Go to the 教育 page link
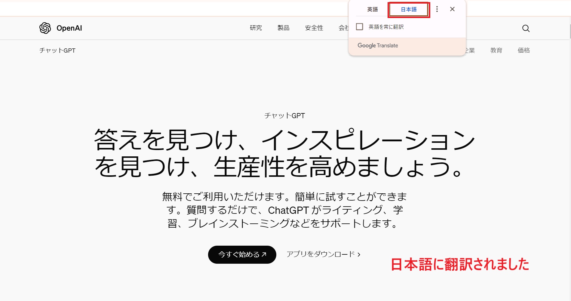 tap(496, 51)
